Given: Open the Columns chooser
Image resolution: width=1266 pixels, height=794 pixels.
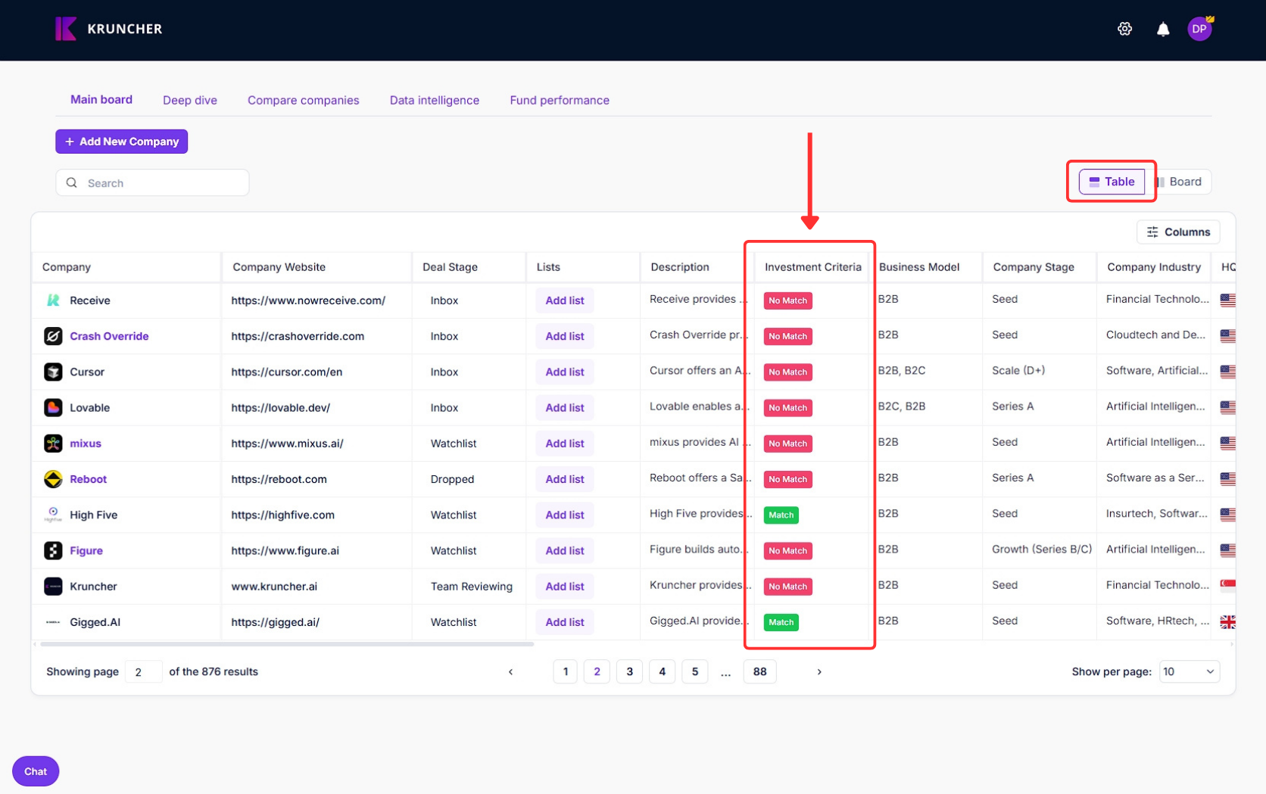Looking at the screenshot, I should (x=1178, y=232).
